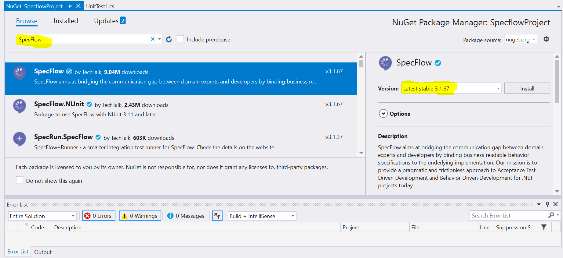
Task: Click the Search Error List field
Action: pyautogui.click(x=508, y=216)
